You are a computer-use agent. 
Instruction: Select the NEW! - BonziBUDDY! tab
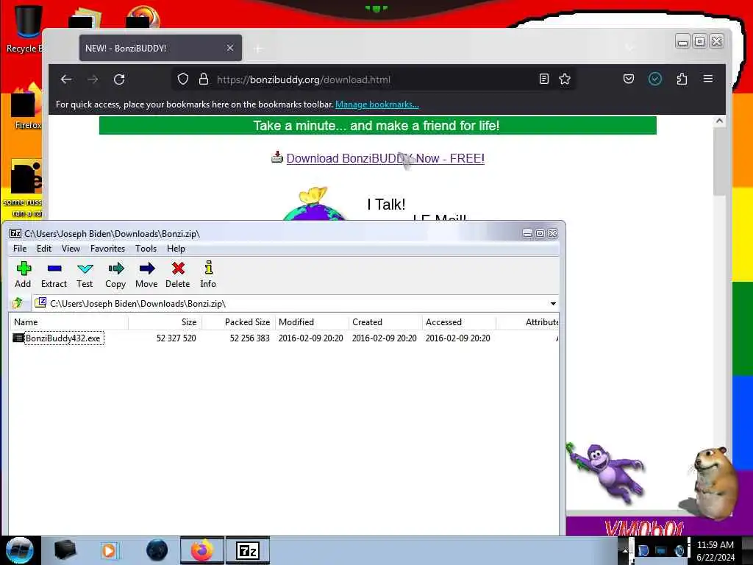[x=160, y=48]
